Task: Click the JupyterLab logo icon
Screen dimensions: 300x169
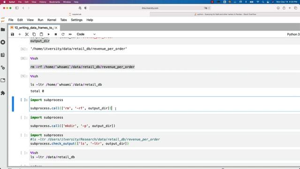Action: [x=3, y=20]
